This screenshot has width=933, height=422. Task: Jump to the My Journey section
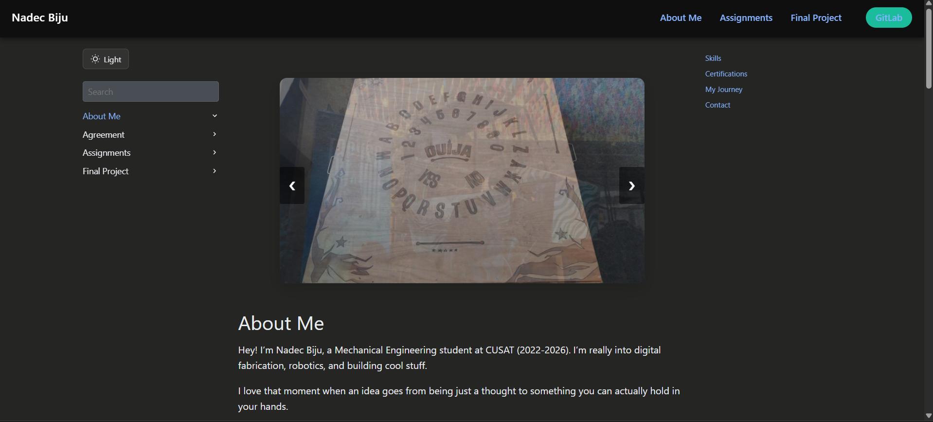coord(724,89)
